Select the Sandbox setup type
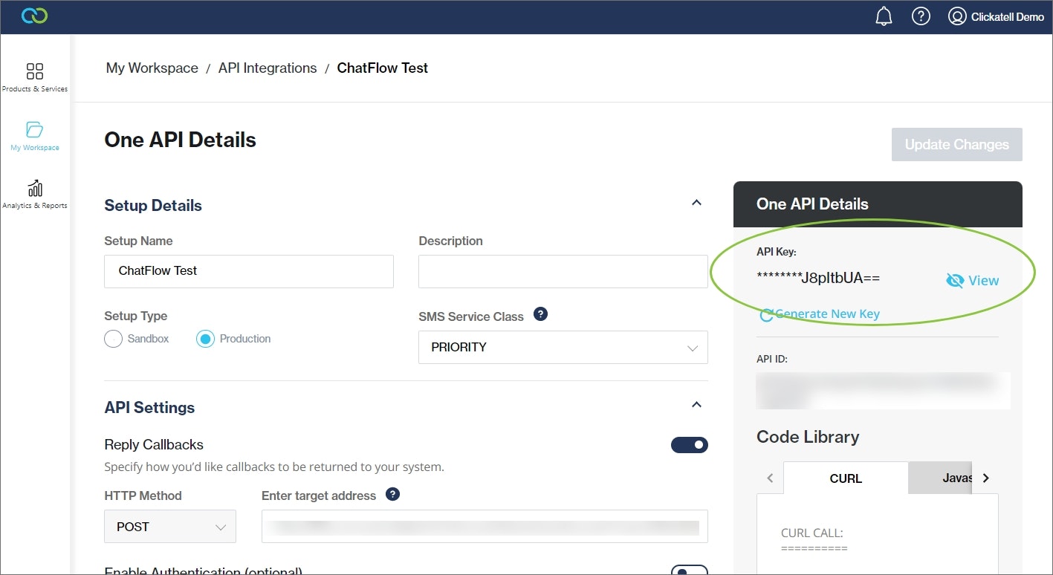Screen dimensions: 1053x575 pos(113,339)
